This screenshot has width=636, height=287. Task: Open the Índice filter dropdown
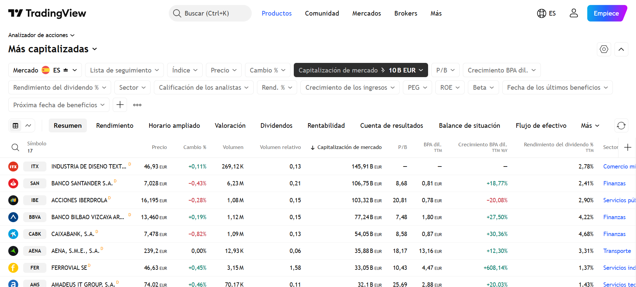185,70
